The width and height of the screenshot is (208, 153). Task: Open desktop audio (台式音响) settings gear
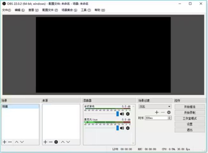coord(128,114)
